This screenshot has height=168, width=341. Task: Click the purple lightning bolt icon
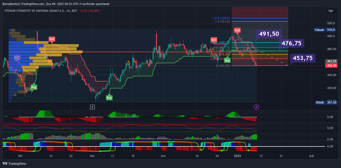257,107
